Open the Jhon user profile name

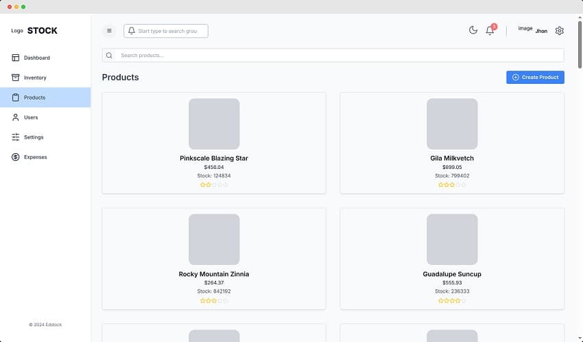541,32
